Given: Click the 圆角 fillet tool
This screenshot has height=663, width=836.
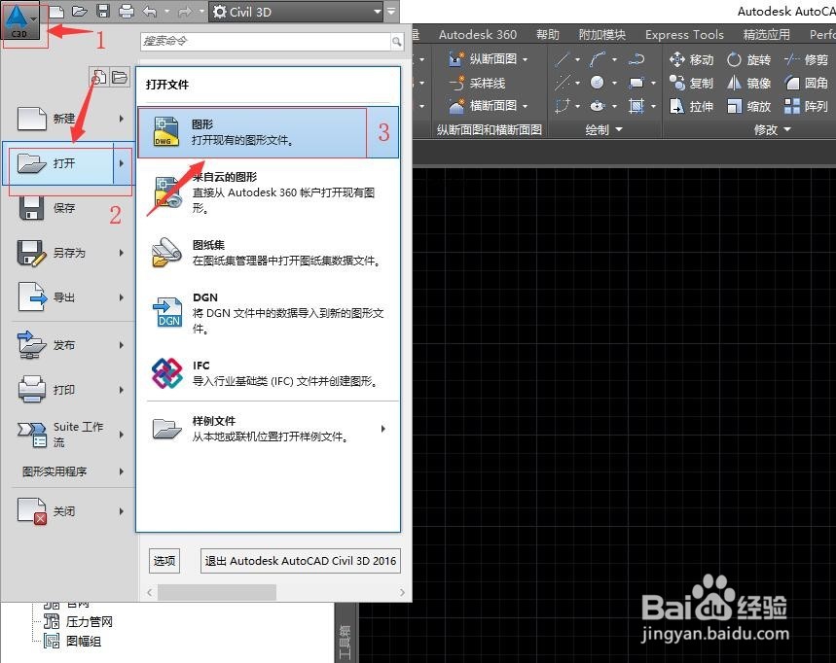Looking at the screenshot, I should pos(806,83).
